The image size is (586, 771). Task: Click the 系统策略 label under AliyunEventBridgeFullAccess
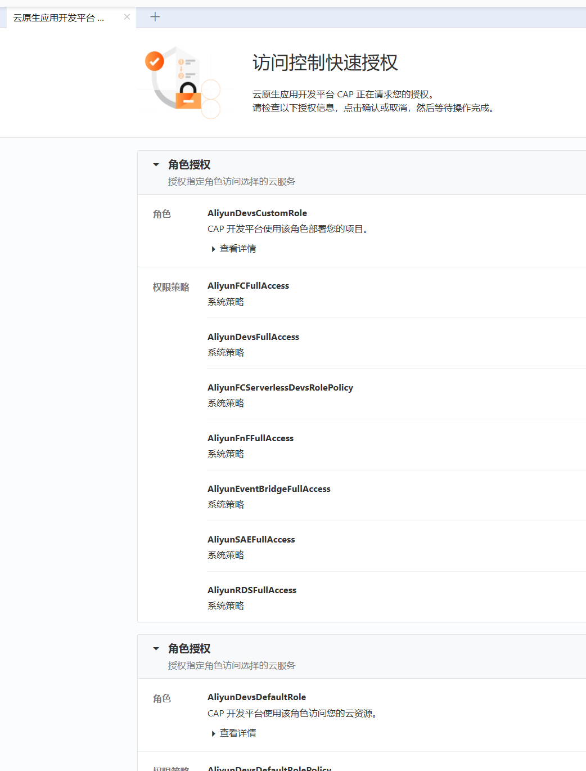[226, 505]
